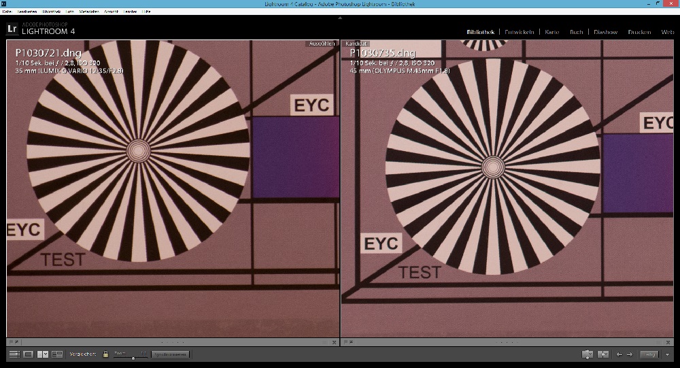Set rating dots under right Candidate image
Image resolution: width=680 pixels, height=368 pixels.
pos(507,342)
